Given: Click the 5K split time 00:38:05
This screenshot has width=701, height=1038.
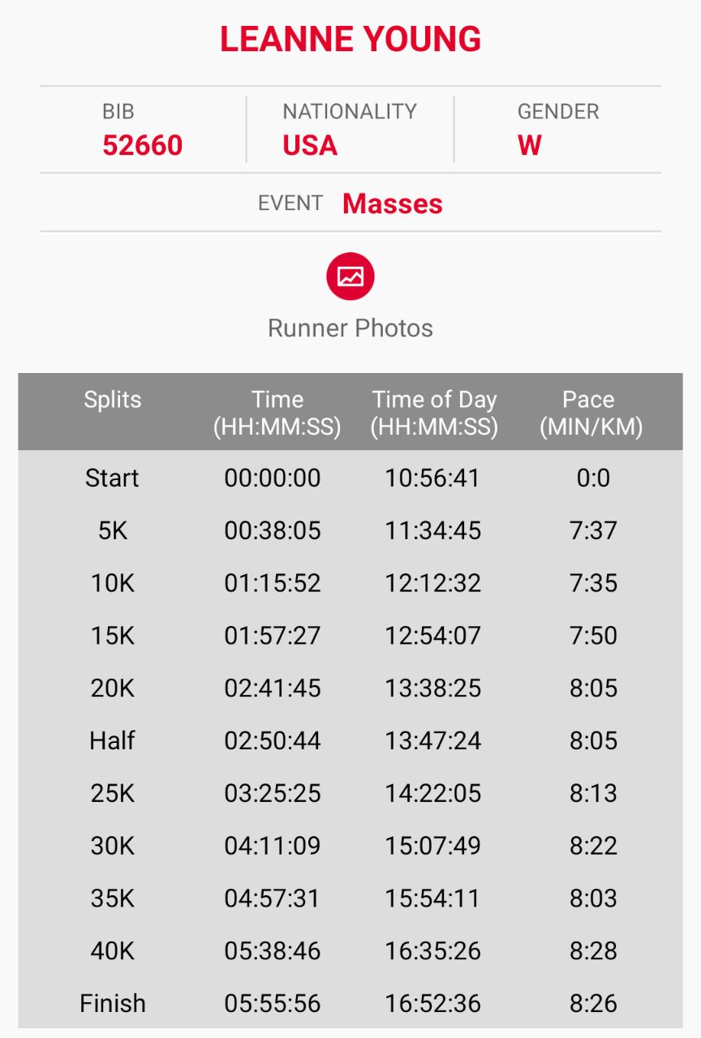Looking at the screenshot, I should [x=273, y=530].
